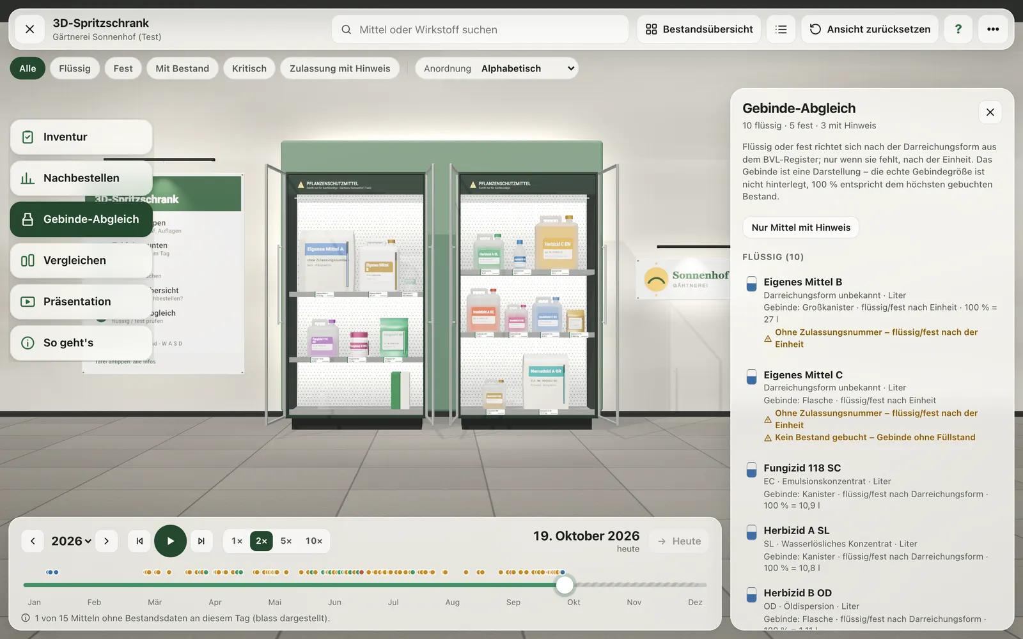Focus the Mittel oder Wirkstoff search field
The height and width of the screenshot is (639, 1023).
[x=480, y=29]
